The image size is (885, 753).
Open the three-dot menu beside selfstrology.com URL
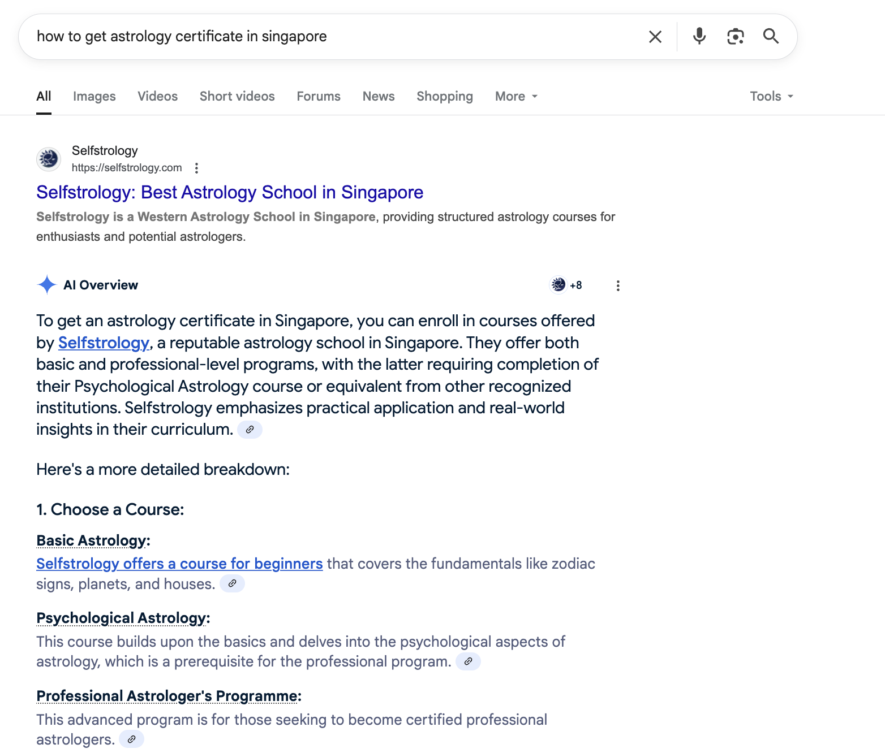click(196, 168)
